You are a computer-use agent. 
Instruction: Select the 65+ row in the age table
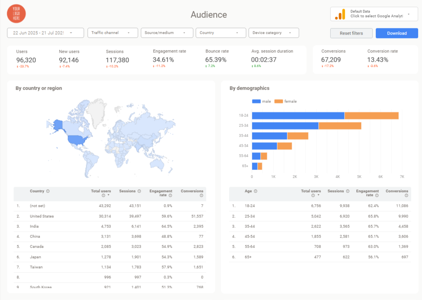click(x=320, y=257)
